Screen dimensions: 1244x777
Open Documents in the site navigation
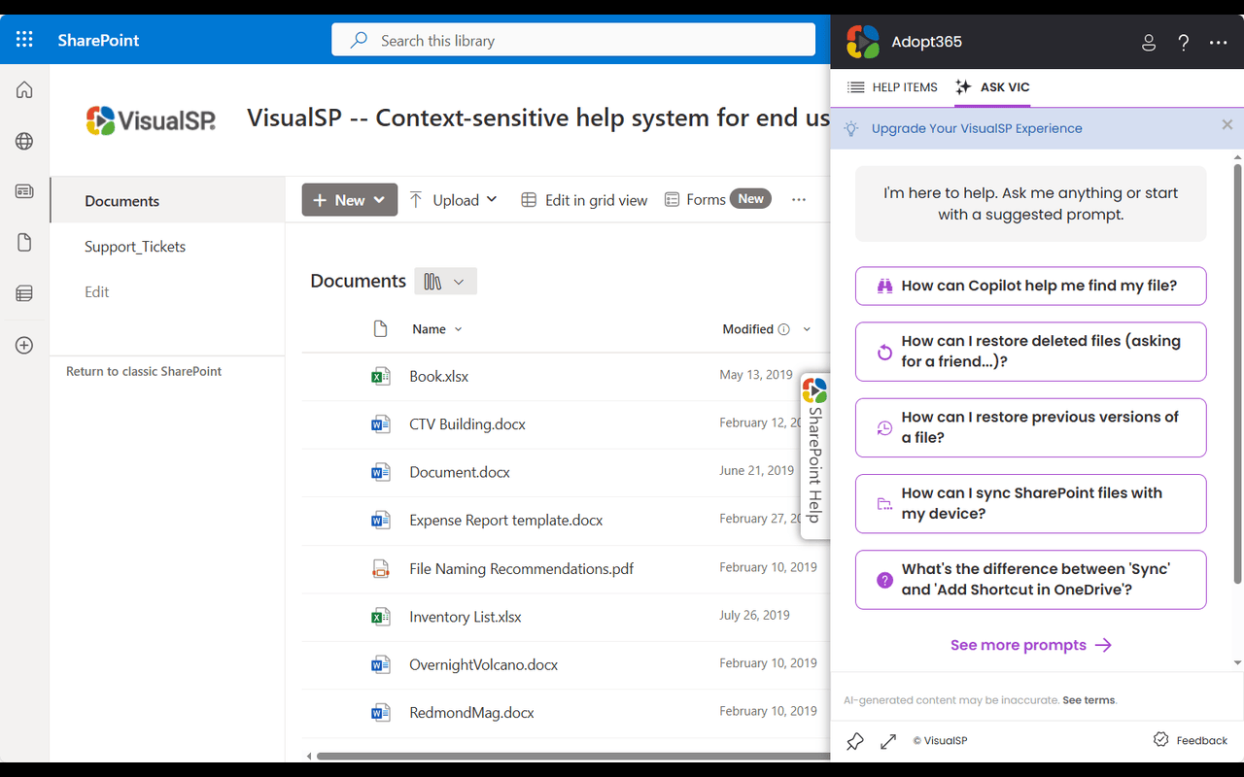(x=167, y=201)
